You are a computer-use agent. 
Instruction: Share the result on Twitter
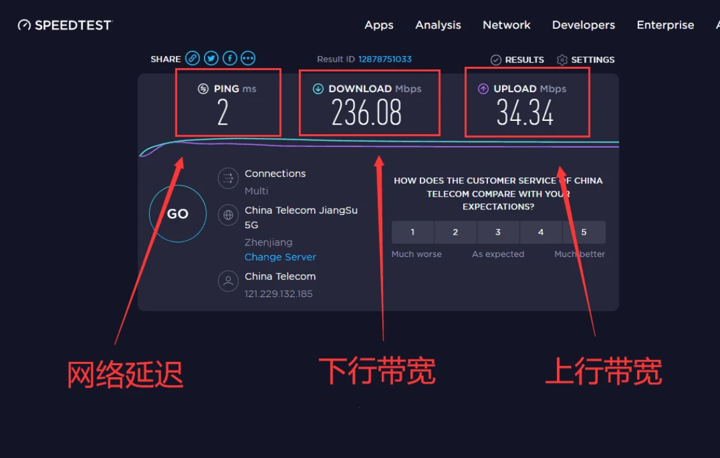(212, 59)
